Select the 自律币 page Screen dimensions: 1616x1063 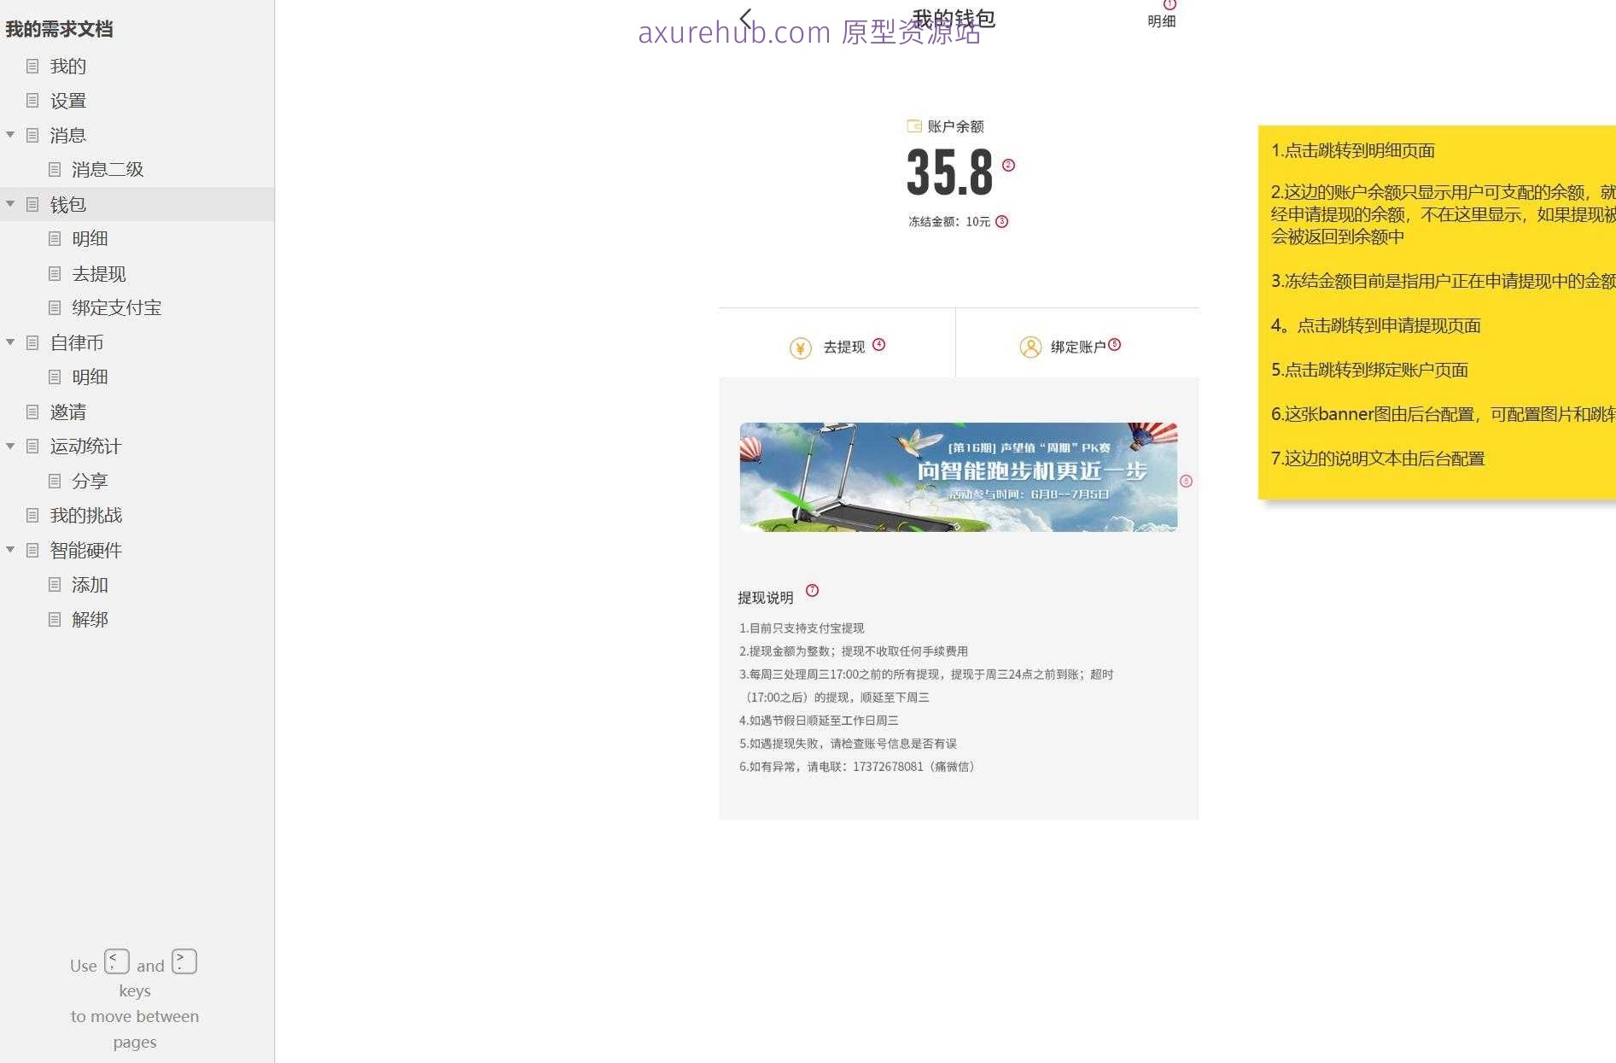click(77, 342)
